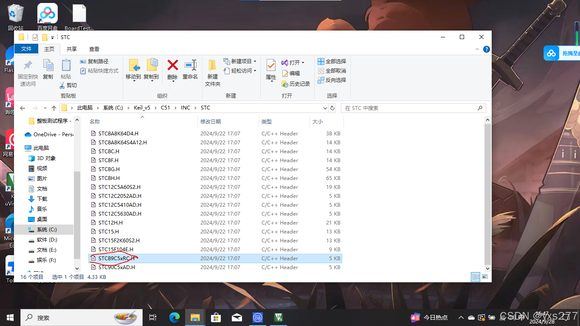Click the Back navigation arrow
This screenshot has width=580, height=326.
(x=23, y=108)
